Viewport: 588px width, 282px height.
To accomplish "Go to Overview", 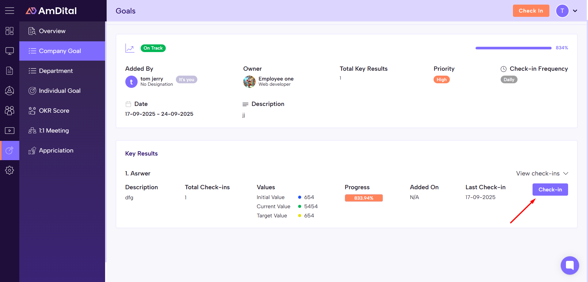I will pyautogui.click(x=62, y=31).
